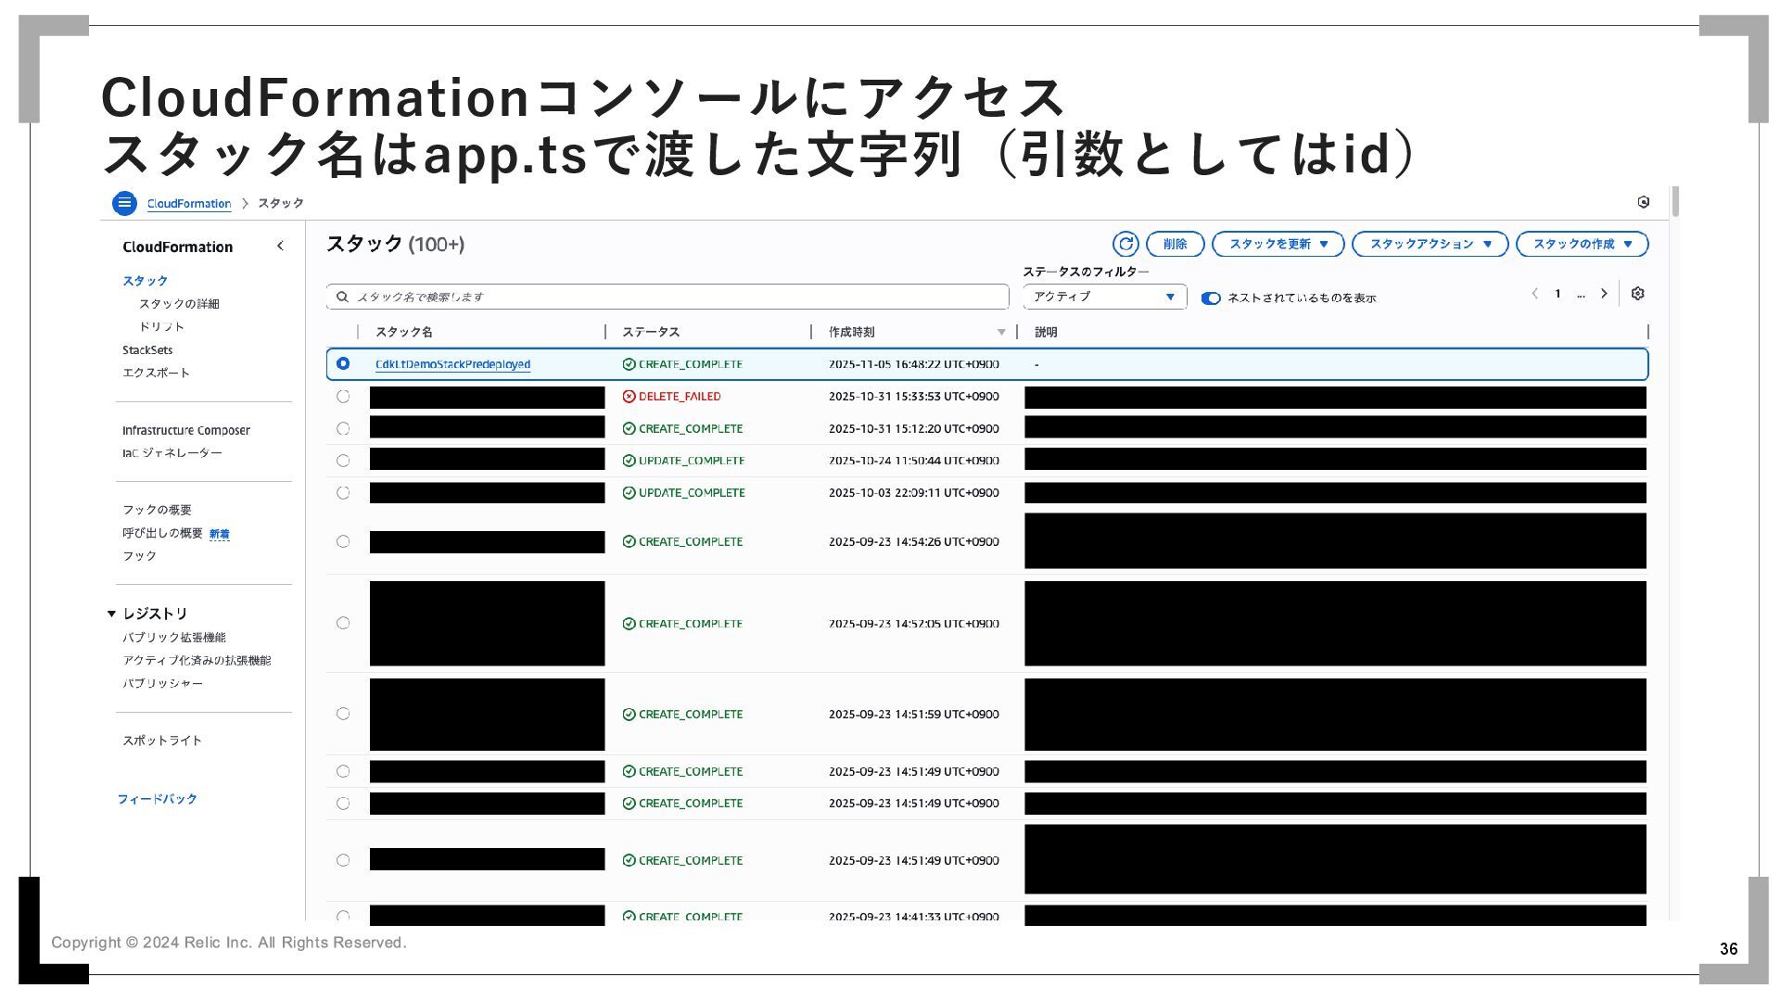The height and width of the screenshot is (1001, 1780).
Task: Expand スタックの作成 dropdown button
Action: [x=1582, y=244]
